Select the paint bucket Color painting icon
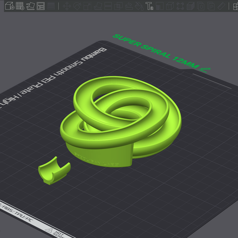The width and height of the screenshot is (238, 238). coord(139,6)
